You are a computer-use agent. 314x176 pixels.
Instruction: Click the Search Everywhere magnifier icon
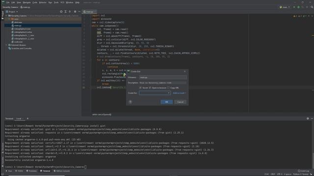[312, 7]
